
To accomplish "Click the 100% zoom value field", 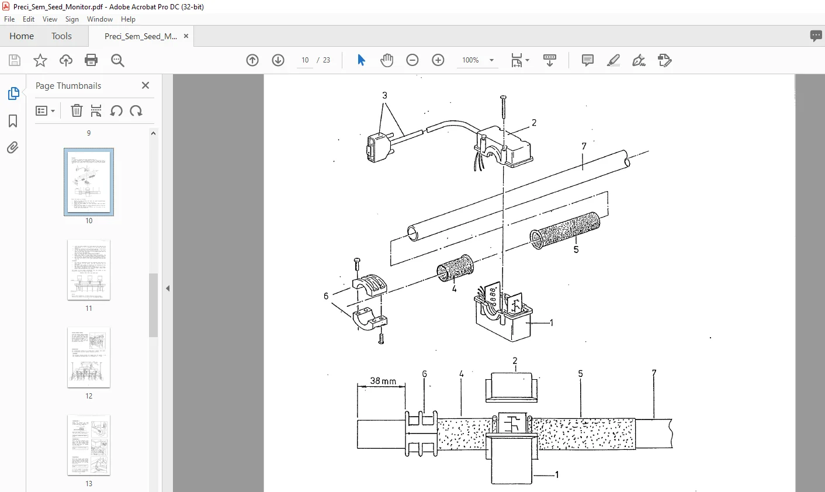I will pos(471,60).
